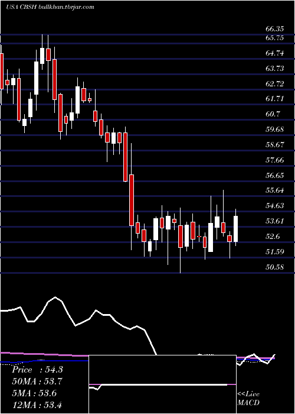
Task: Click the 51.59 price axis label
Action: (x=275, y=252)
